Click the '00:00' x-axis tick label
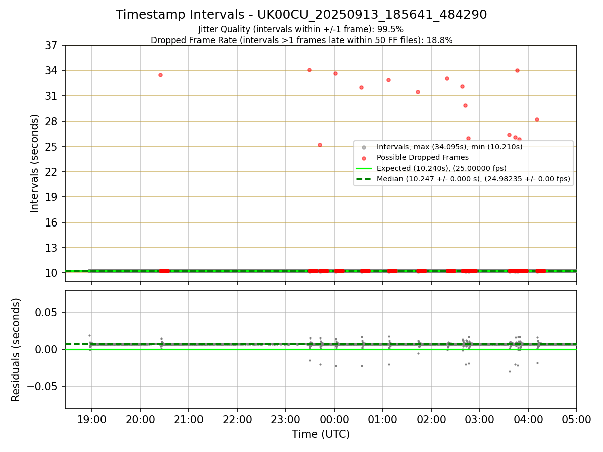 pyautogui.click(x=334, y=419)
